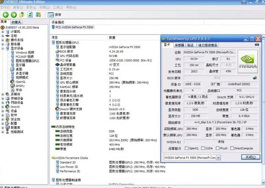Click the 晶体管数量 chip icon

57,65
